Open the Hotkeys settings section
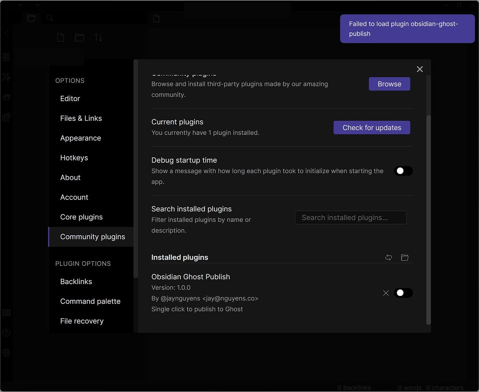Image resolution: width=479 pixels, height=392 pixels. pos(74,158)
